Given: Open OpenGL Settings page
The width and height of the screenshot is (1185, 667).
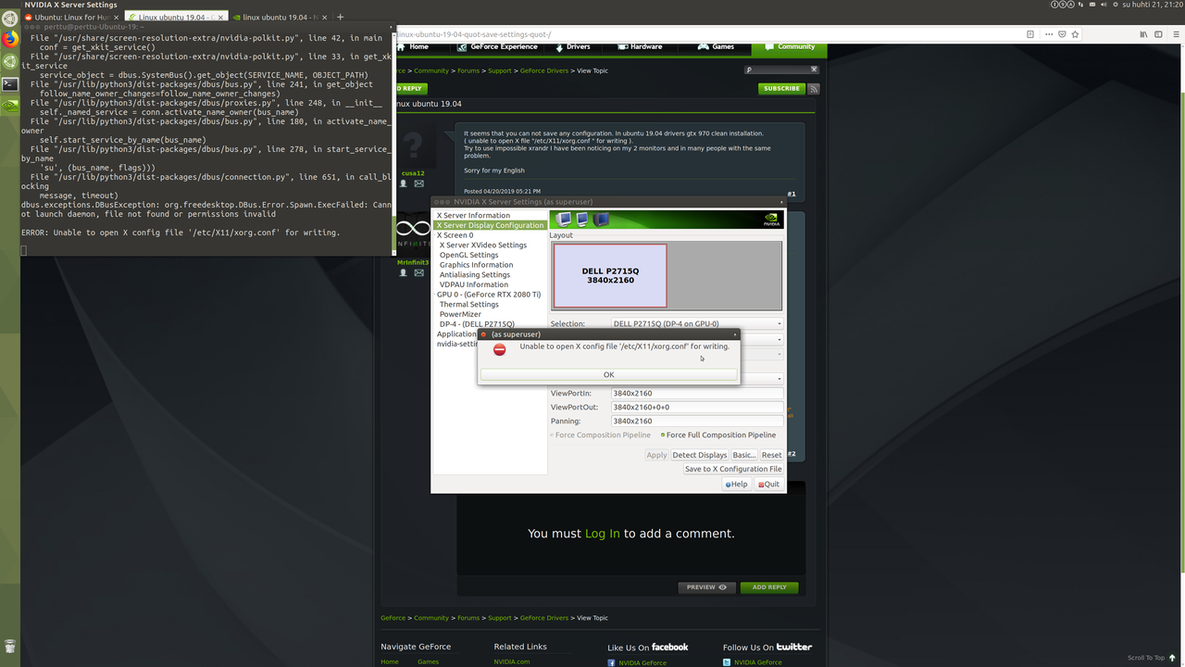Looking at the screenshot, I should pyautogui.click(x=468, y=255).
